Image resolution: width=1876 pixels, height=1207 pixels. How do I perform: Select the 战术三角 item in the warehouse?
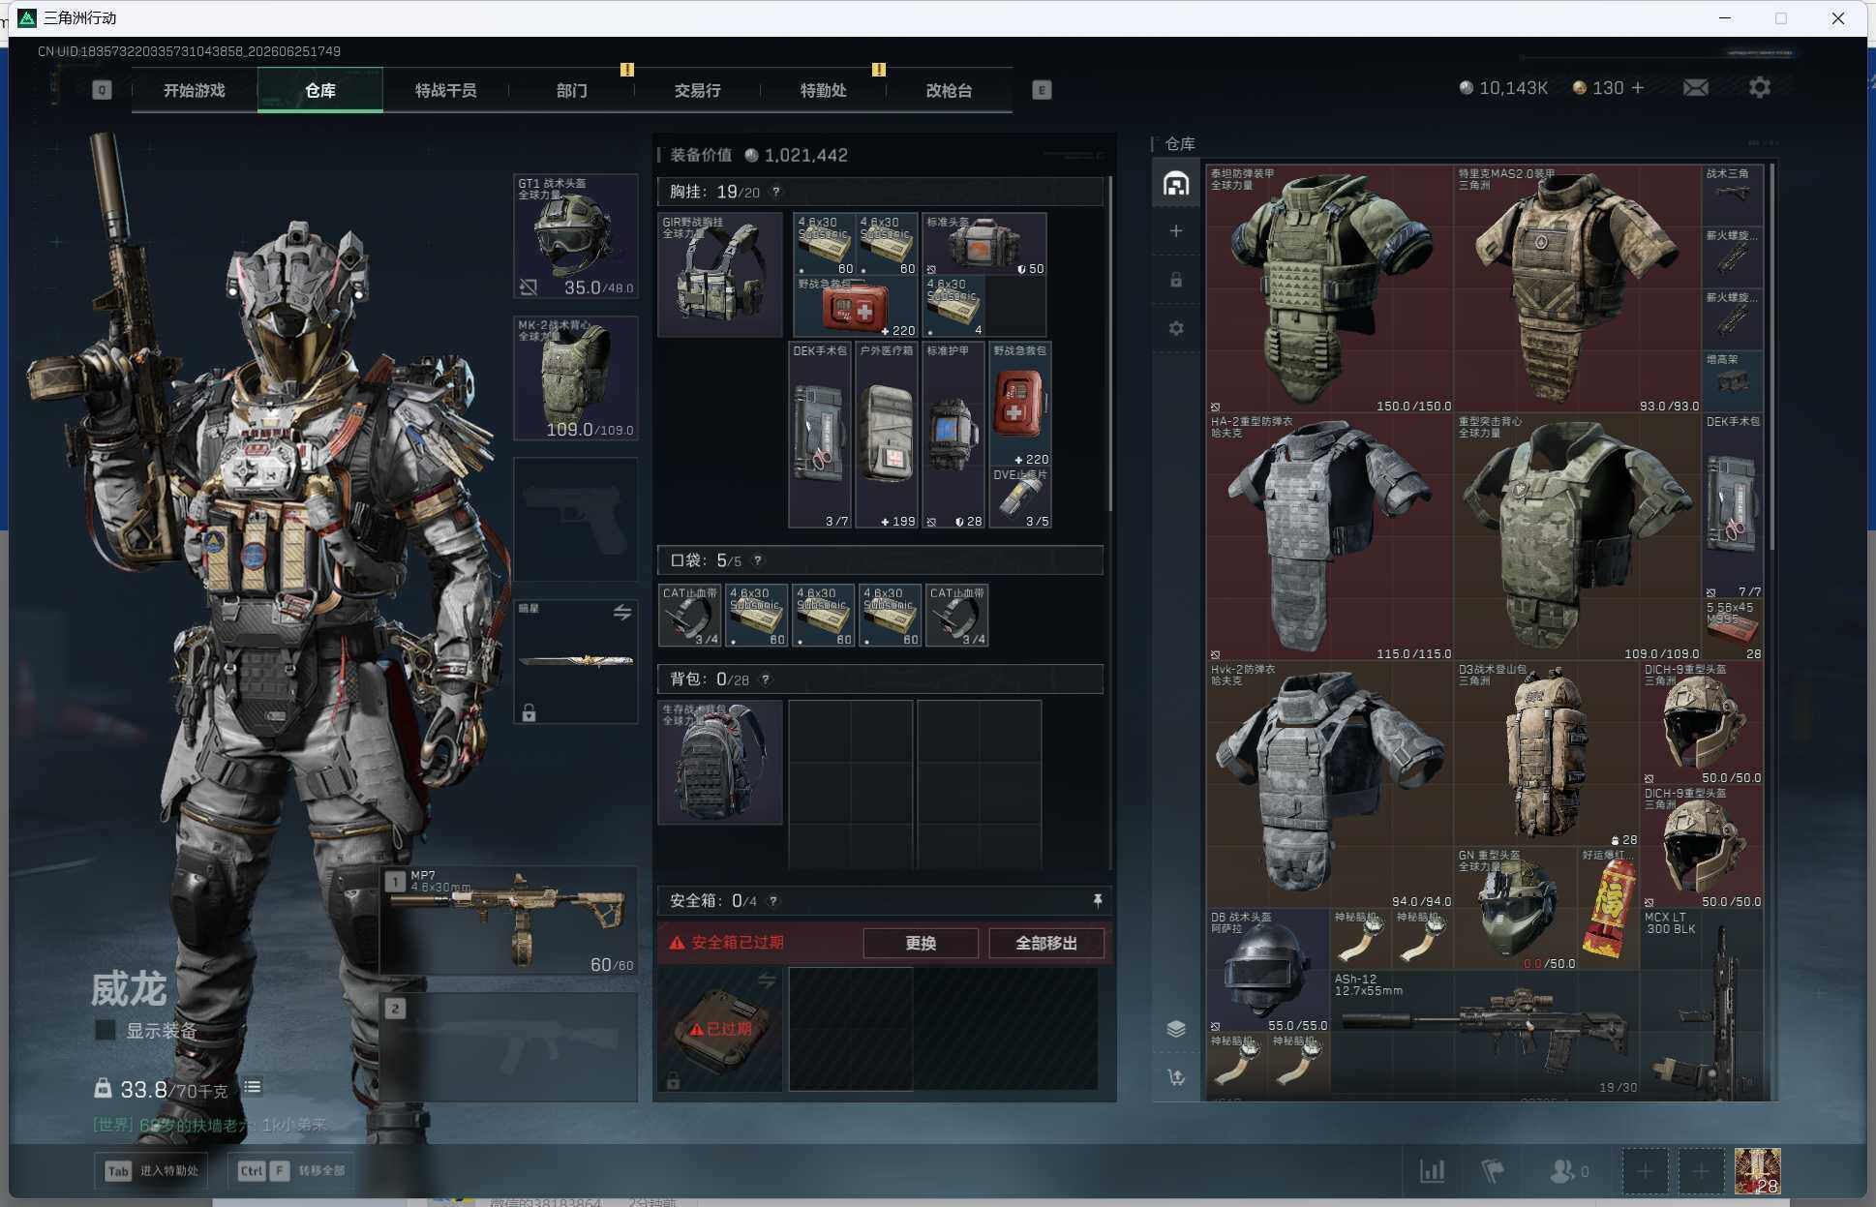point(1733,196)
